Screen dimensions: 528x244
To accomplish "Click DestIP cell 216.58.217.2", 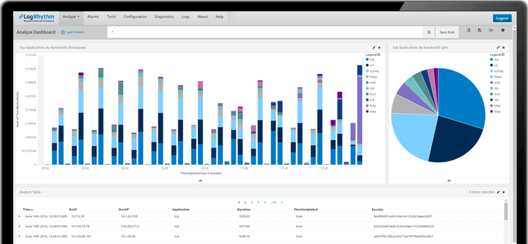I will pyautogui.click(x=130, y=226).
